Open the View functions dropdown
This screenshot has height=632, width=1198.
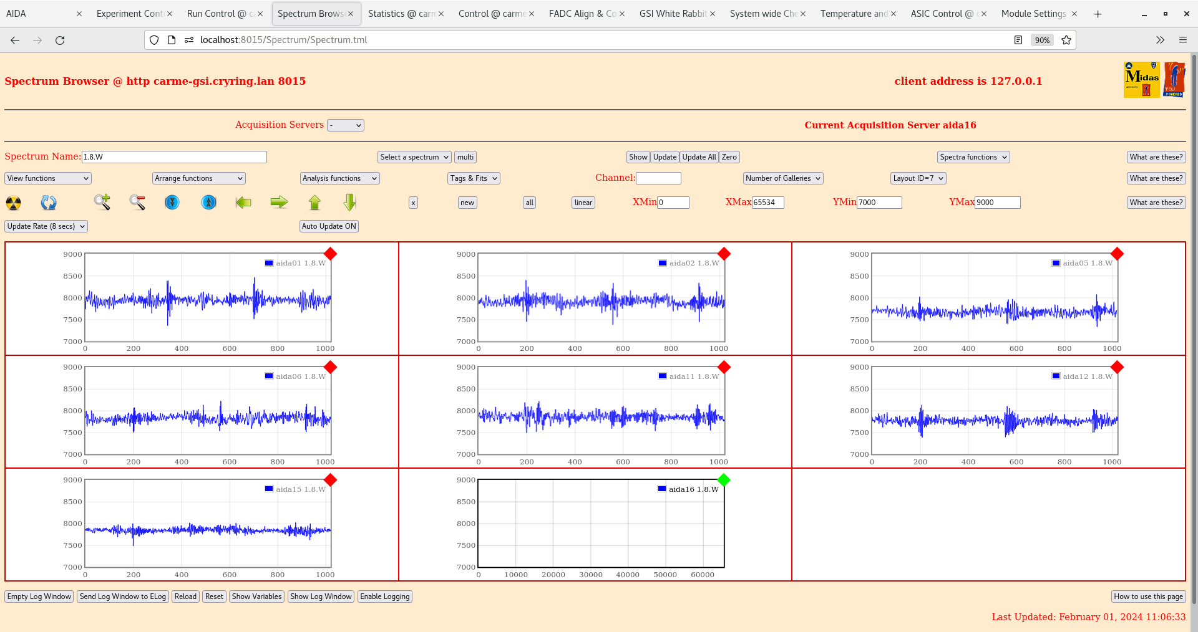47,178
